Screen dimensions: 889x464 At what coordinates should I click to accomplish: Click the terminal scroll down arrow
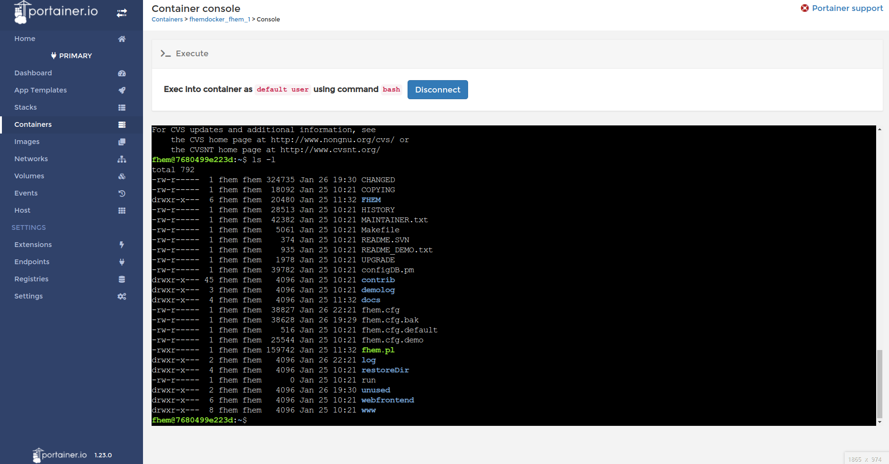879,422
